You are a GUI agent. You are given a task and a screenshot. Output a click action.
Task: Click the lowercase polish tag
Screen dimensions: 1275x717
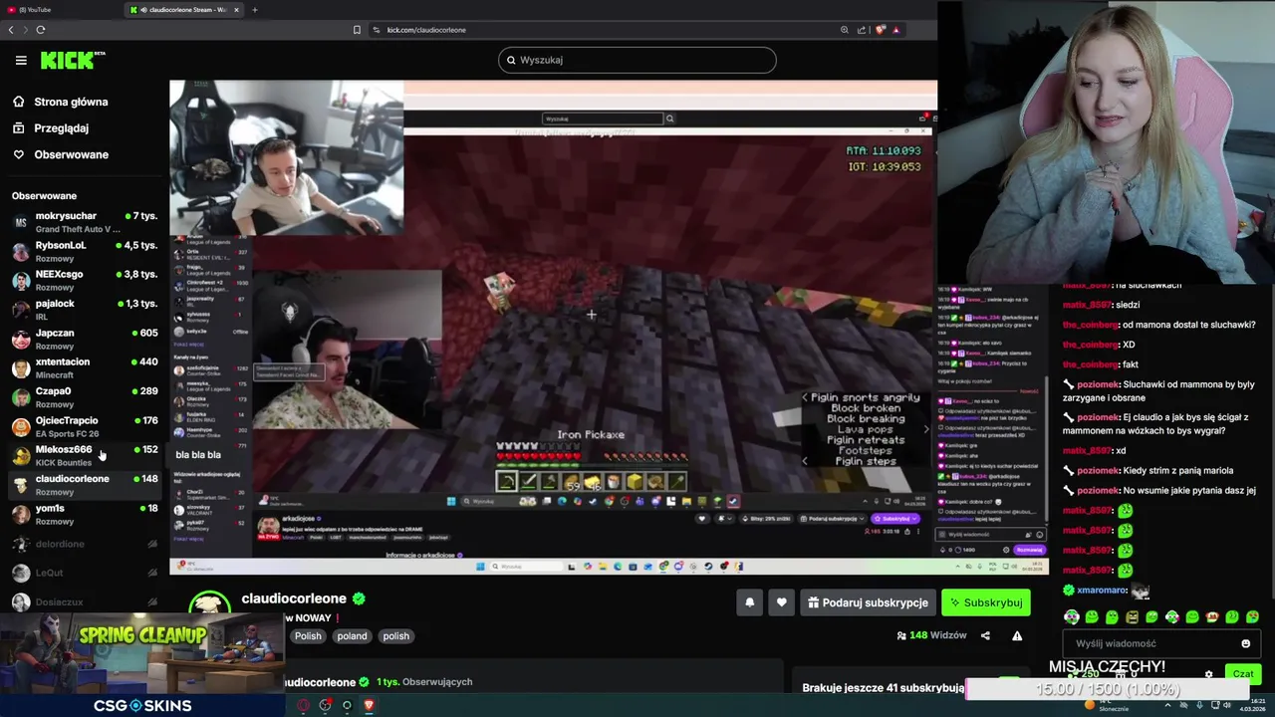pos(396,636)
